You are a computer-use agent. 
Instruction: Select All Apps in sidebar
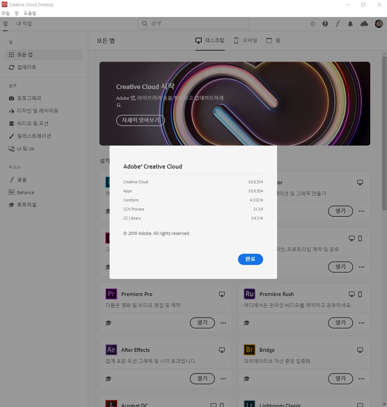pos(44,54)
